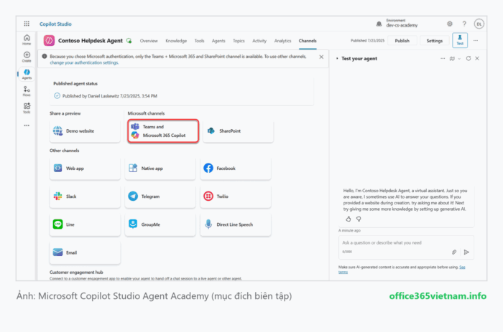Screen dimensions: 503x332
Task: Collapse the Test your agent header chevron
Action: 337,59
